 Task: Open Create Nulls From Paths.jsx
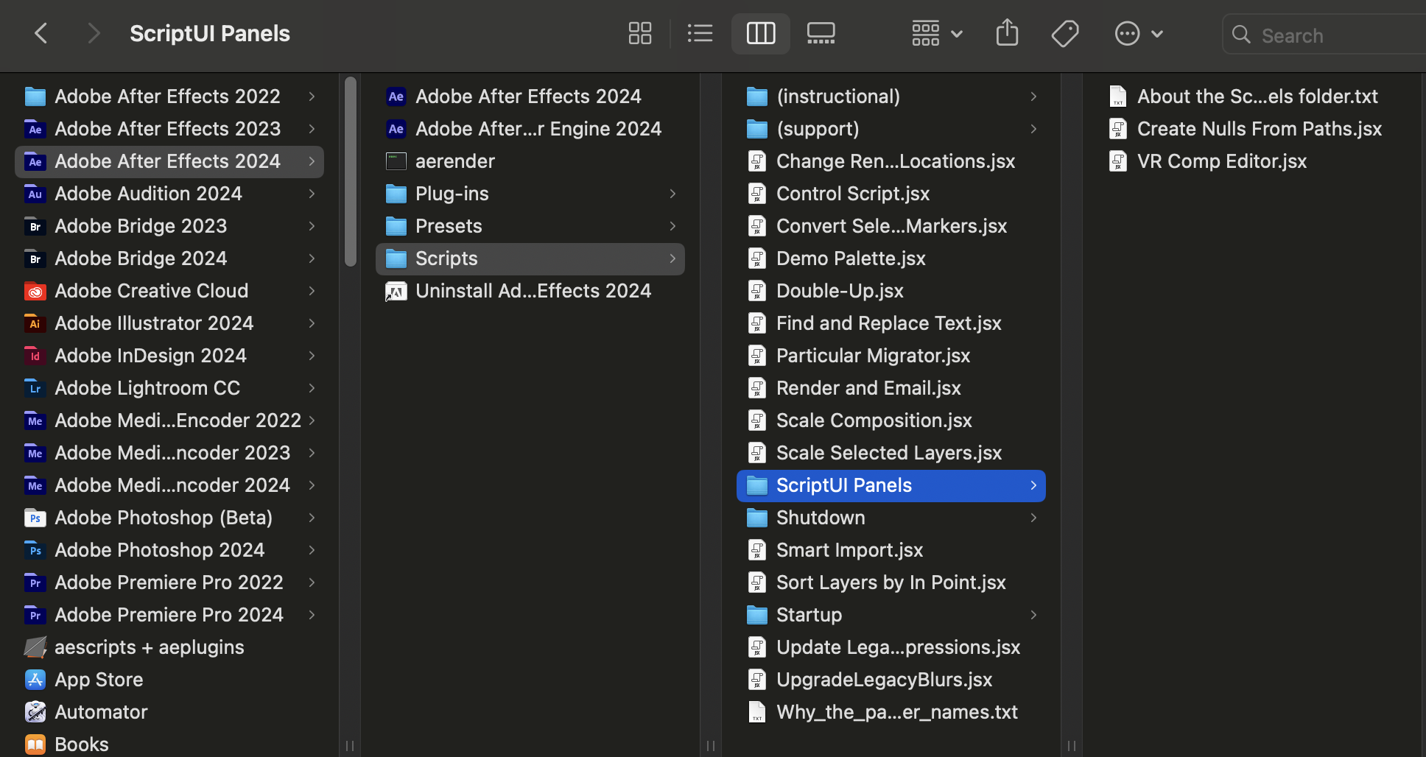1260,128
